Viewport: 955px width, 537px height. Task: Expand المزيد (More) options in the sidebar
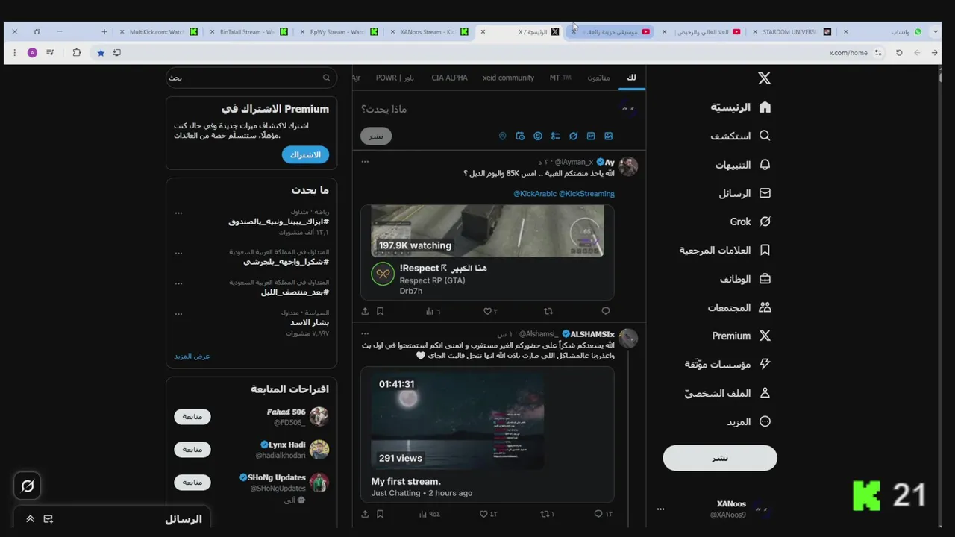click(x=748, y=421)
